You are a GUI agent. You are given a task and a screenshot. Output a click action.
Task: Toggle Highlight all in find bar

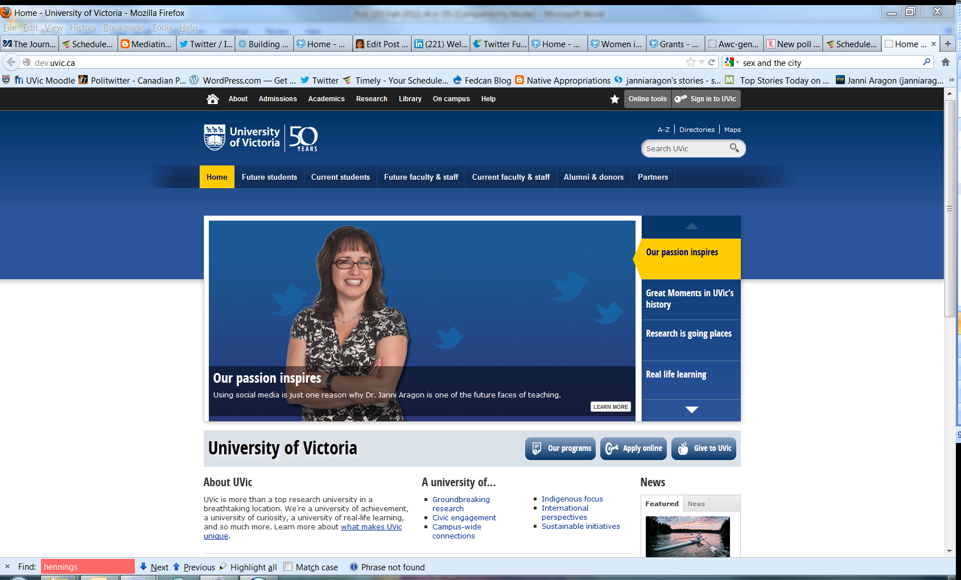click(x=248, y=567)
